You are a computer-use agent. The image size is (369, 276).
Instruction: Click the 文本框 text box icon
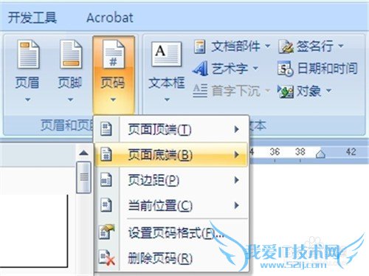click(x=167, y=55)
